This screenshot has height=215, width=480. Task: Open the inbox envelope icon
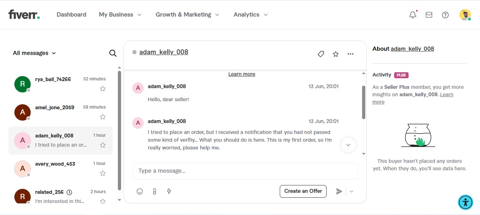click(x=429, y=15)
